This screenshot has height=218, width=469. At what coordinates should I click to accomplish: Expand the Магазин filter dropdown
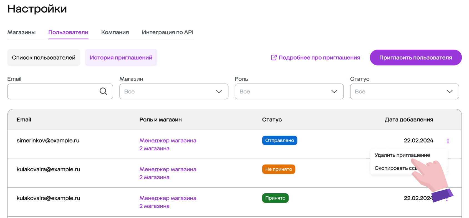tap(174, 92)
